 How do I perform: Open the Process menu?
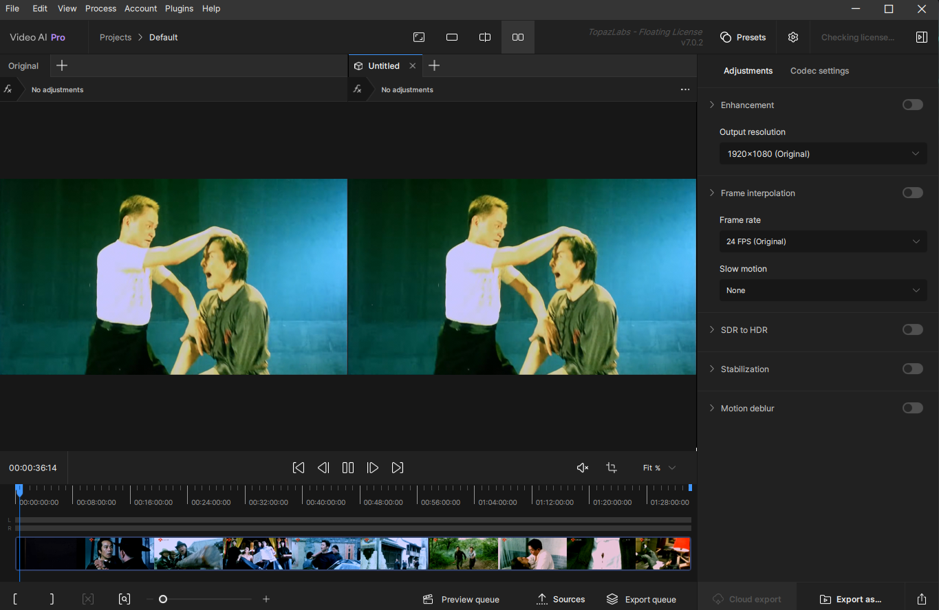100,8
